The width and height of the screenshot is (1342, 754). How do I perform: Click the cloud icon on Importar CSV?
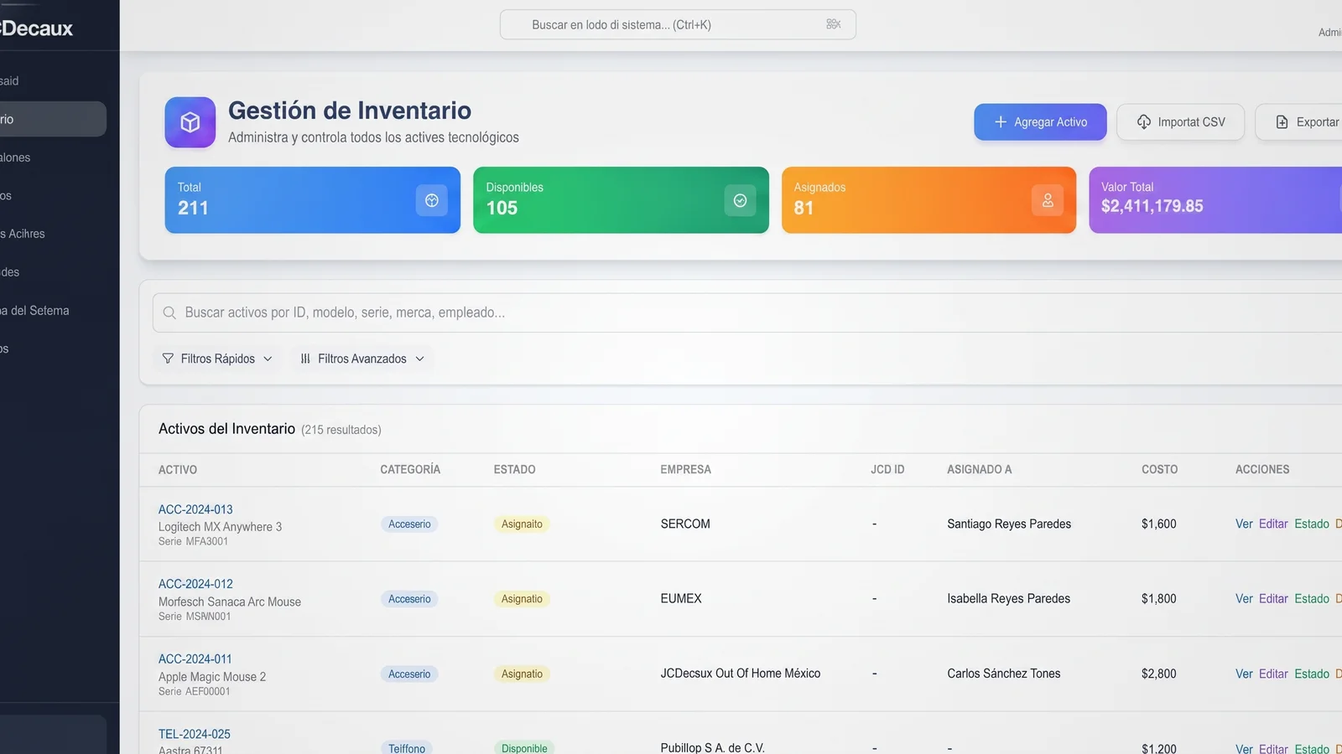[x=1144, y=122]
